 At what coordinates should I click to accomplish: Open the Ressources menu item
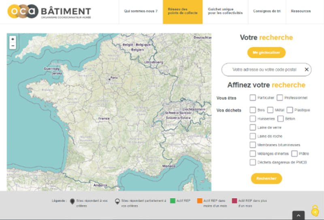[301, 11]
